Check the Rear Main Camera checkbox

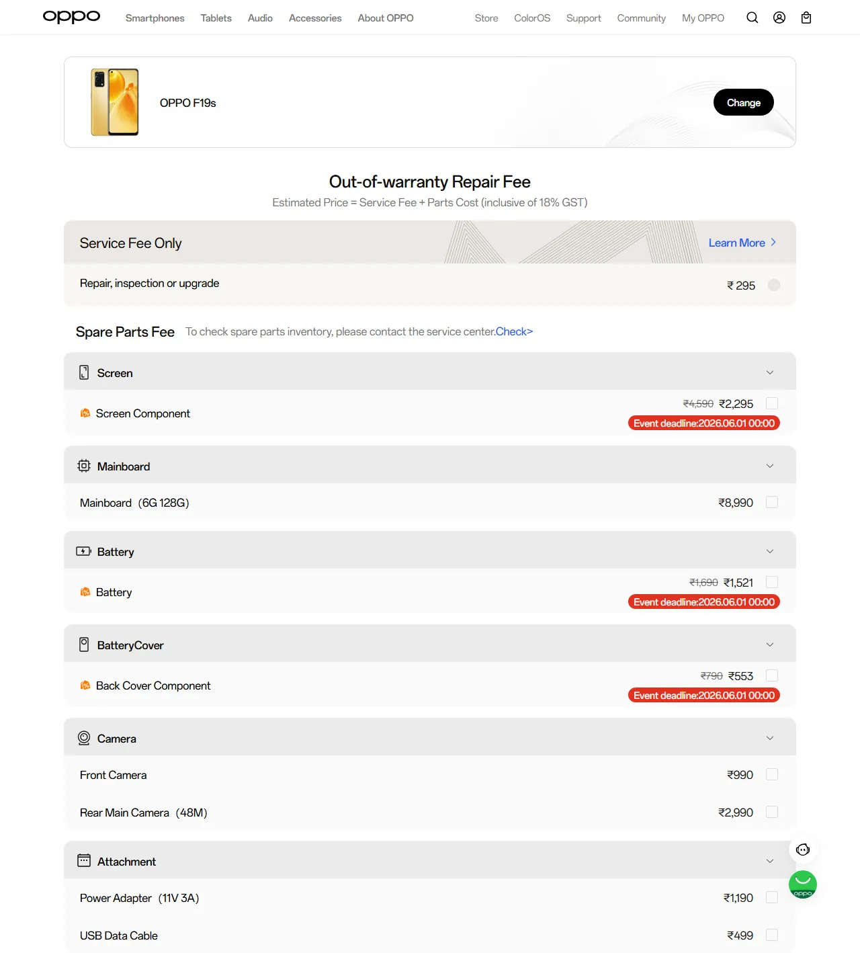coord(772,812)
